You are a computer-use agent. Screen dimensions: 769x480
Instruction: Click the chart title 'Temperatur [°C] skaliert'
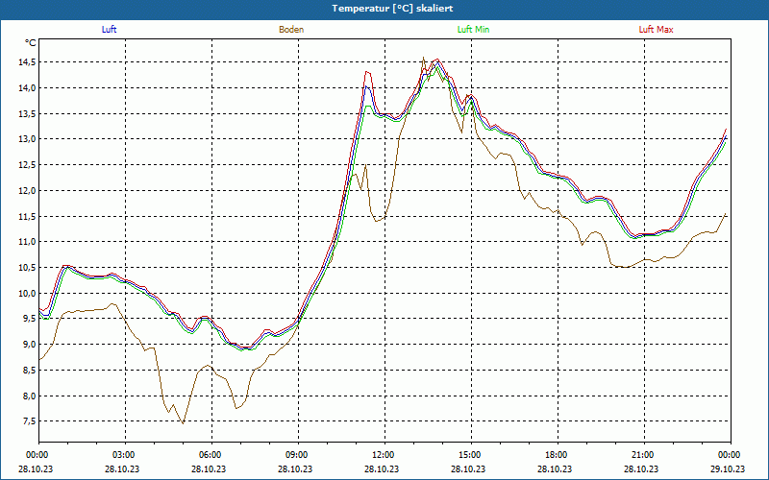[x=392, y=9]
